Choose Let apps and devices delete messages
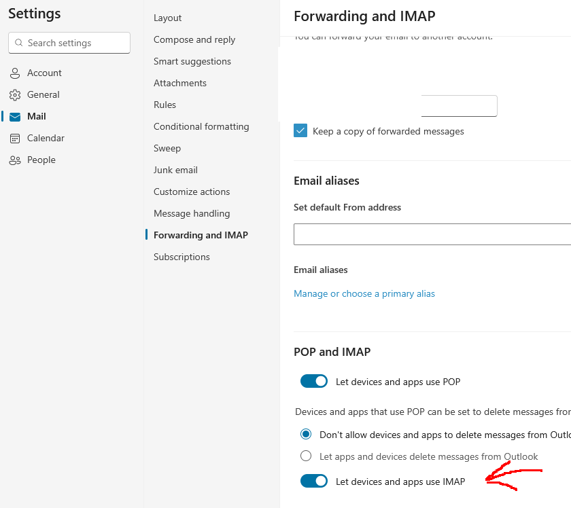 point(306,456)
